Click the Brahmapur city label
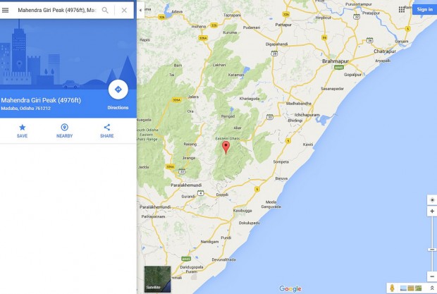 pyautogui.click(x=336, y=61)
